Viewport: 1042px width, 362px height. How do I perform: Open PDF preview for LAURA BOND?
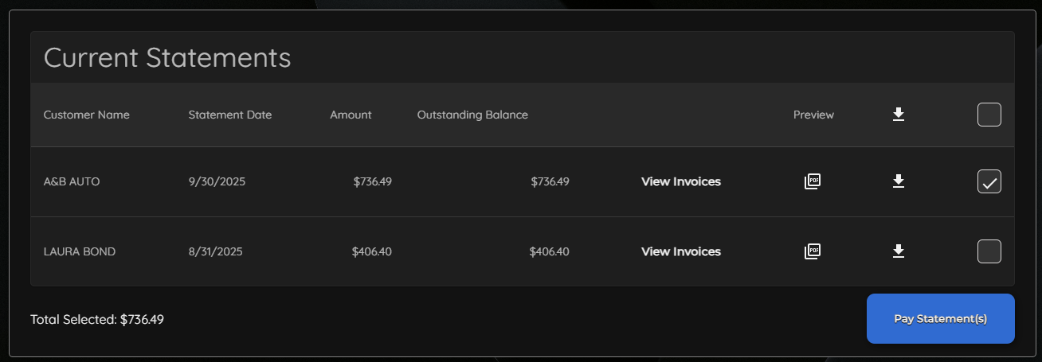pyautogui.click(x=813, y=251)
